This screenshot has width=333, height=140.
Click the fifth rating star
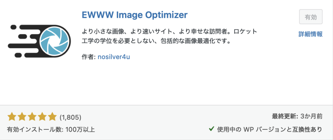52,117
